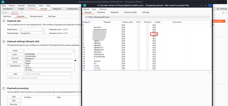
Task: Sort by the Request column header
Action: point(88,22)
